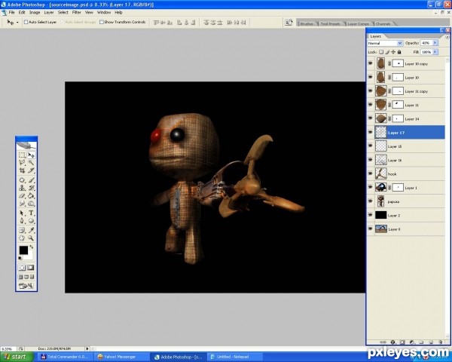The image size is (452, 362).
Task: Open the Filter menu
Action: click(77, 12)
